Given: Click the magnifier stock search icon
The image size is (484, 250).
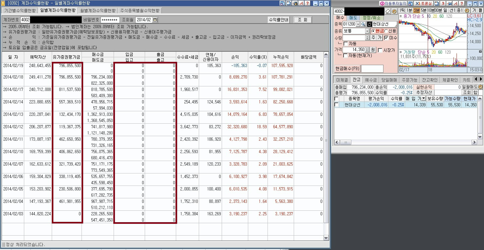Looking at the screenshot, I should pyautogui.click(x=363, y=24).
